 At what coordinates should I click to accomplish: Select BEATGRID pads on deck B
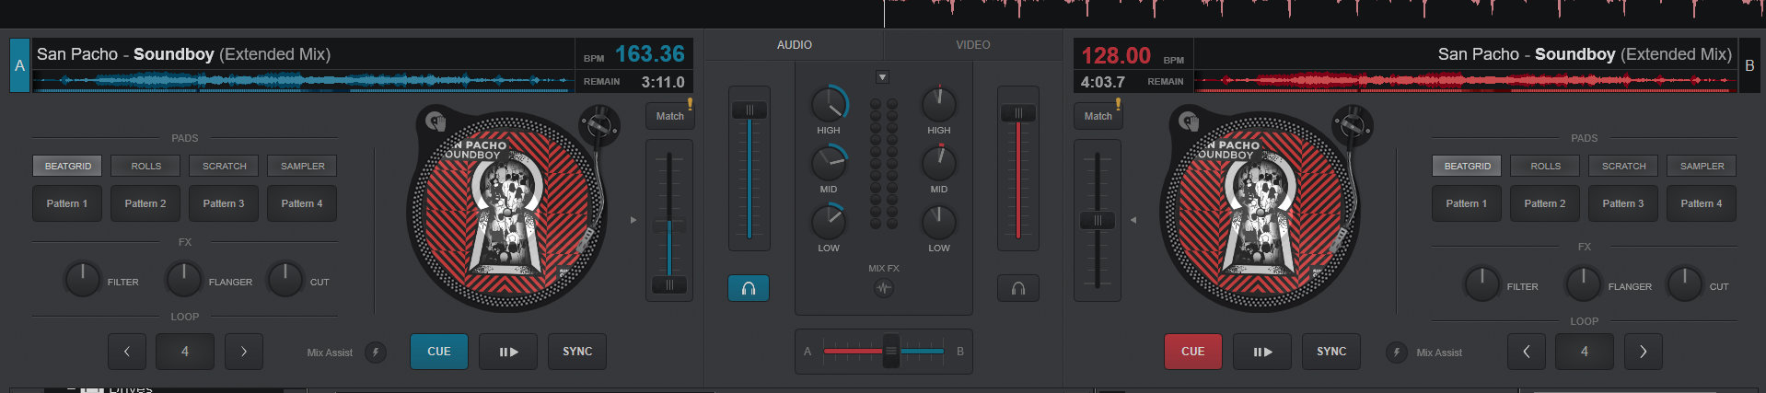pos(1468,167)
